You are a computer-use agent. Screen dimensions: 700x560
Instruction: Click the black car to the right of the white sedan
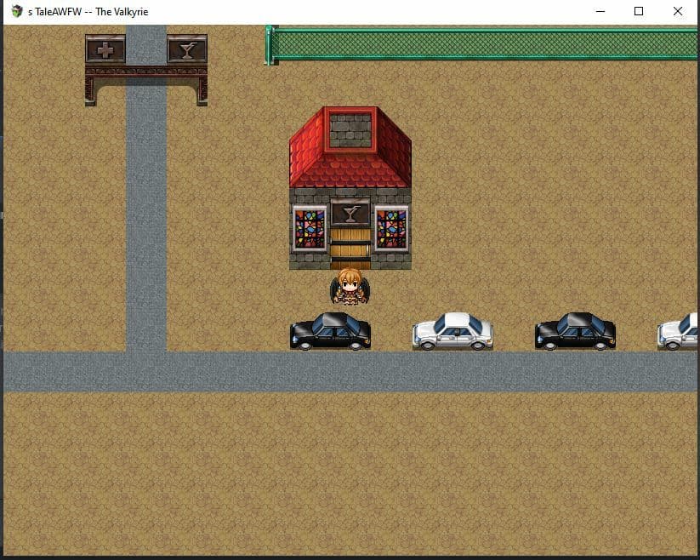(575, 331)
